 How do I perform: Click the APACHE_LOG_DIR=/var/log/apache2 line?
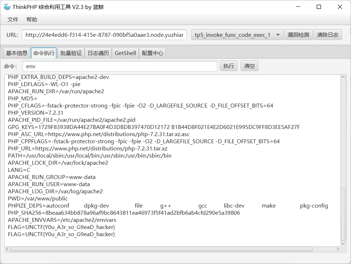(x=55, y=191)
